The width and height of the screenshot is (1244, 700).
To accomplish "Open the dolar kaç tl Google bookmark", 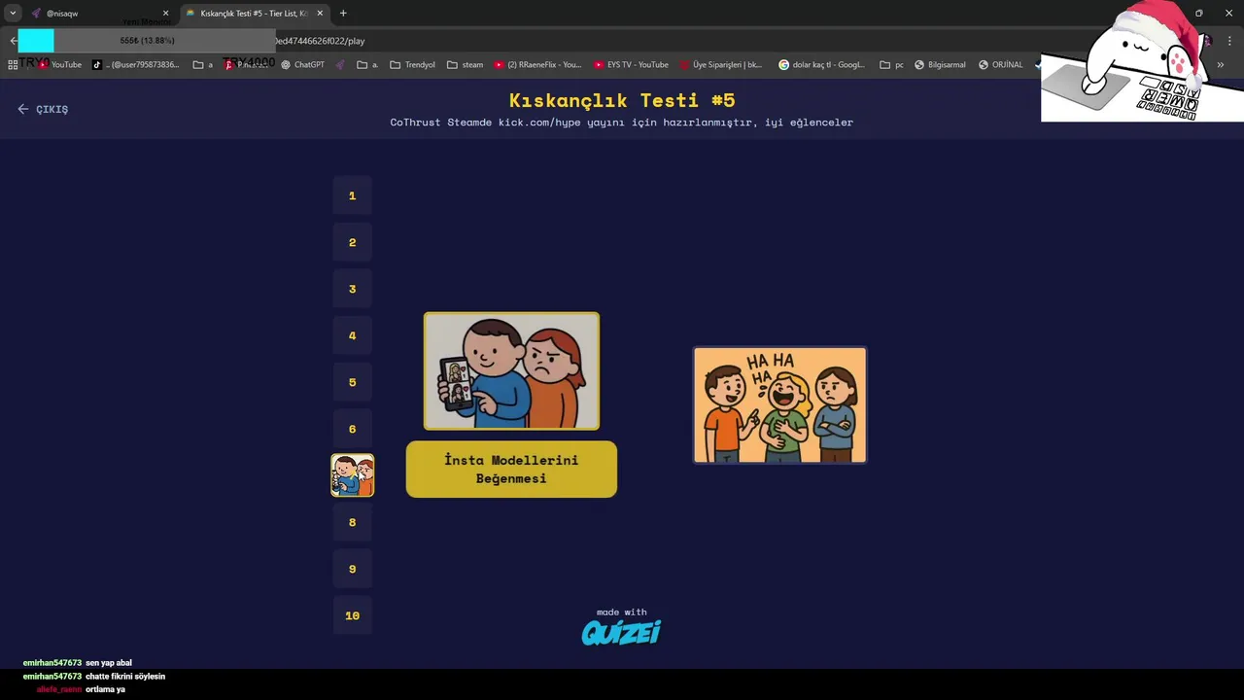I will coord(821,65).
